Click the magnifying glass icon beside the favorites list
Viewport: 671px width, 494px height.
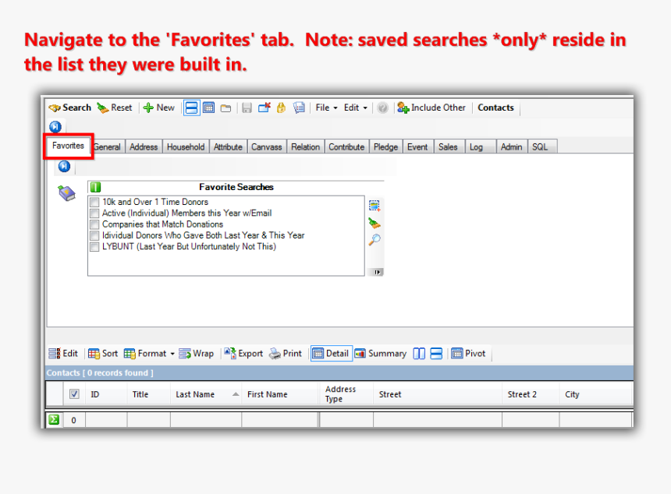coord(375,240)
